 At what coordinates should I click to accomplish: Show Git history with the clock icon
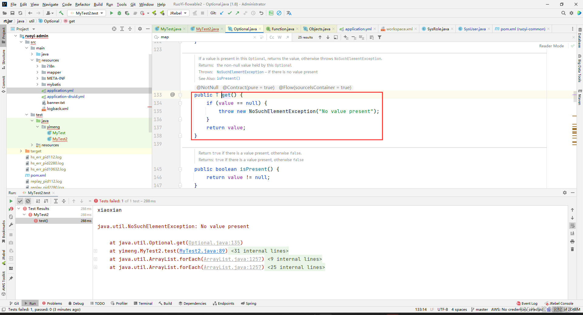tap(253, 13)
